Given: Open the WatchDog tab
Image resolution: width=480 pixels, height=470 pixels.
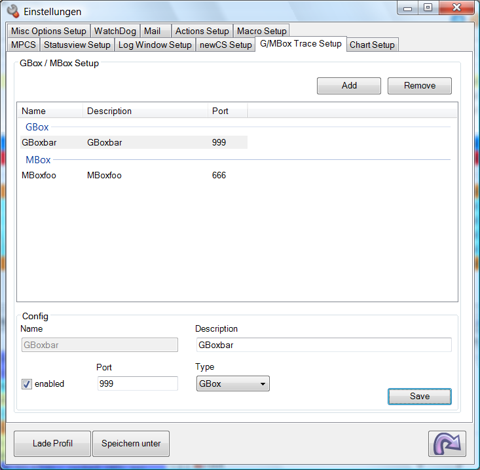Looking at the screenshot, I should pos(115,31).
